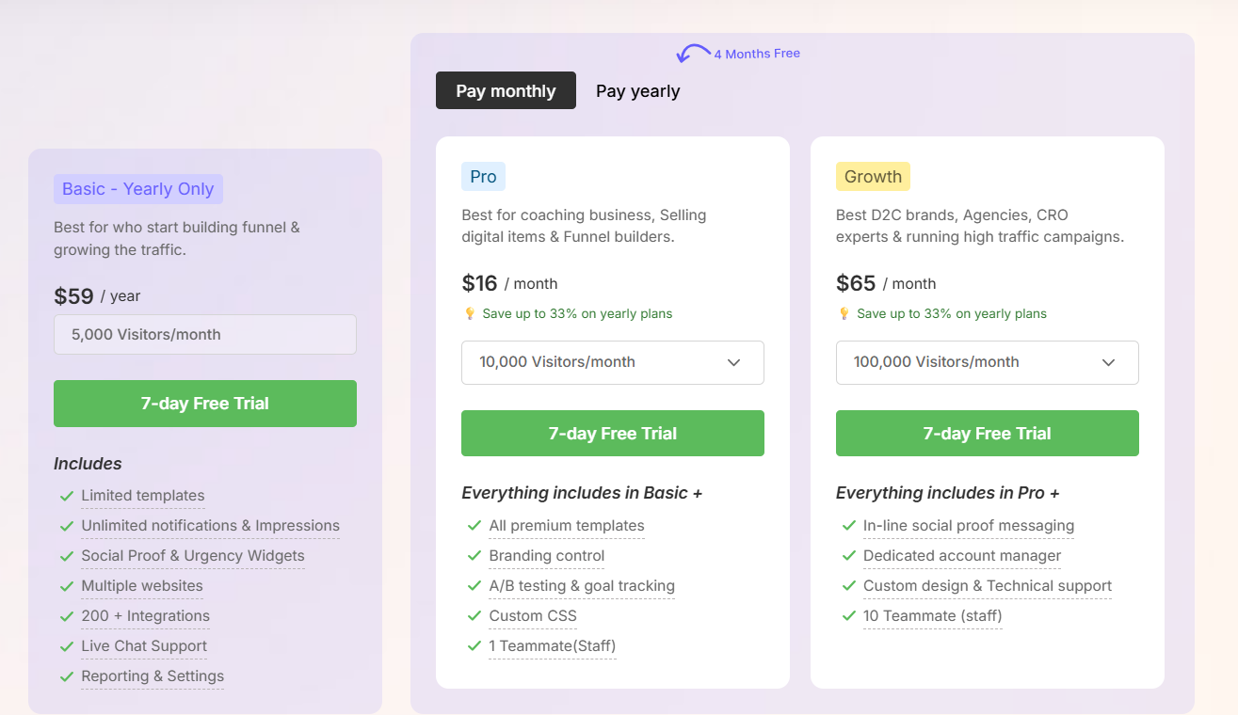
Task: Click the checkmark next to Live Chat Support
Action: click(x=66, y=646)
